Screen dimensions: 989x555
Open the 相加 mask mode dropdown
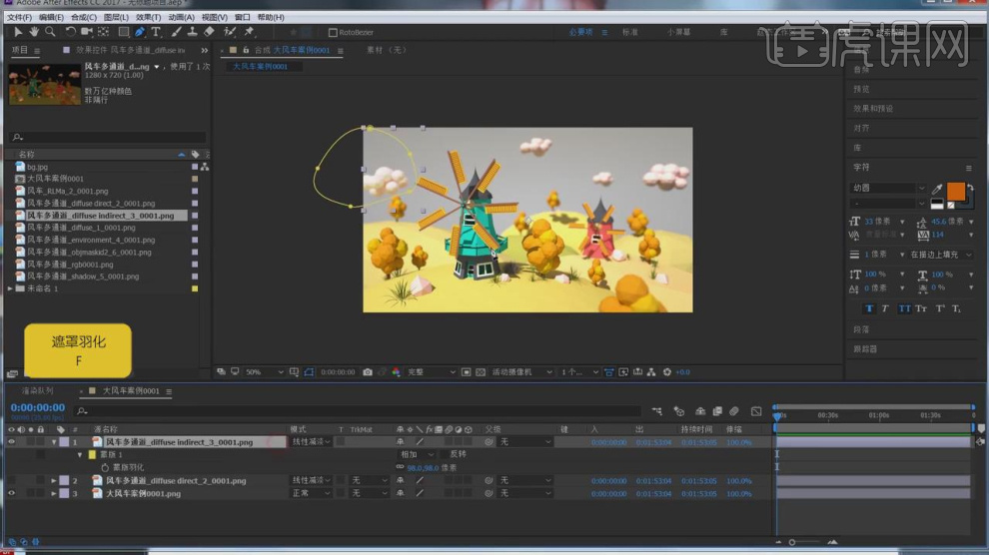(x=416, y=454)
